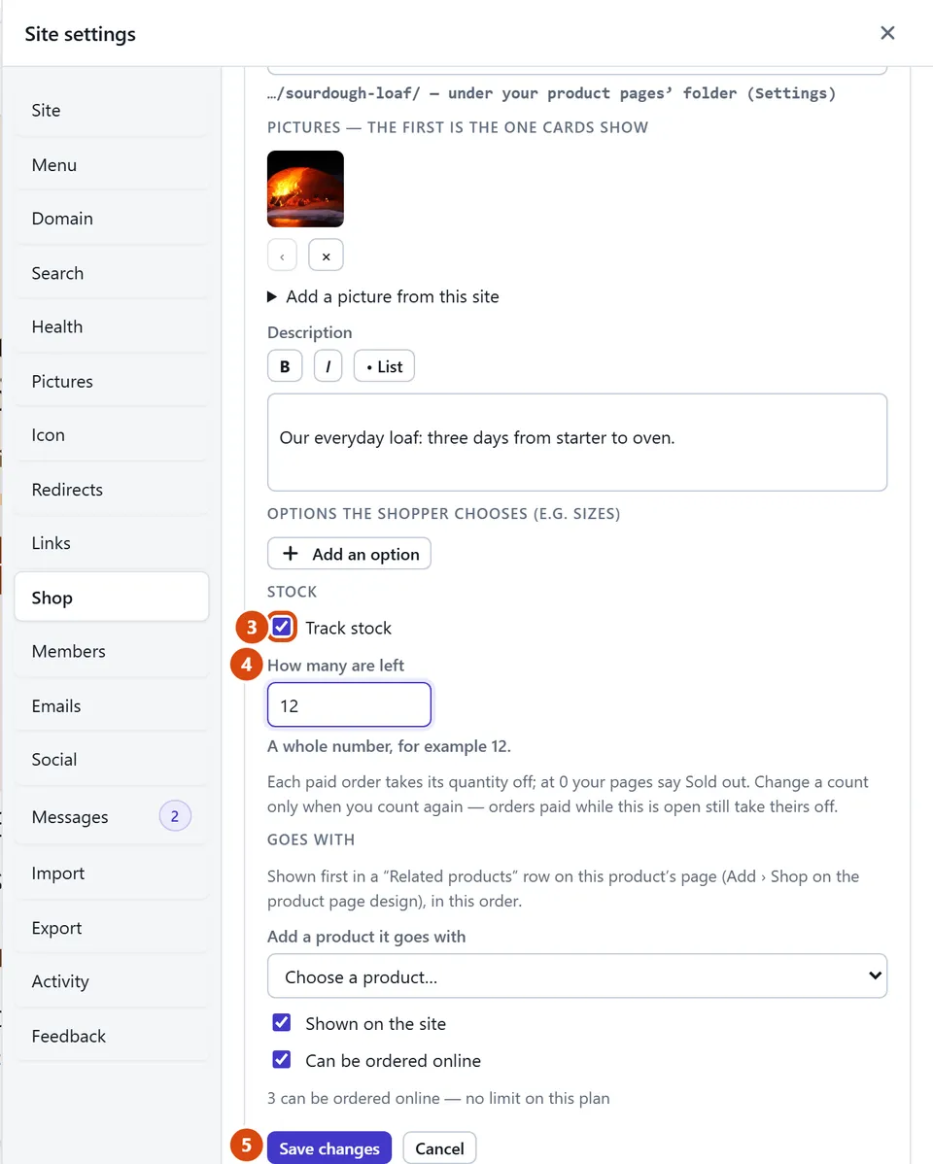
Task: Remove the product picture with the × button
Action: point(326,257)
